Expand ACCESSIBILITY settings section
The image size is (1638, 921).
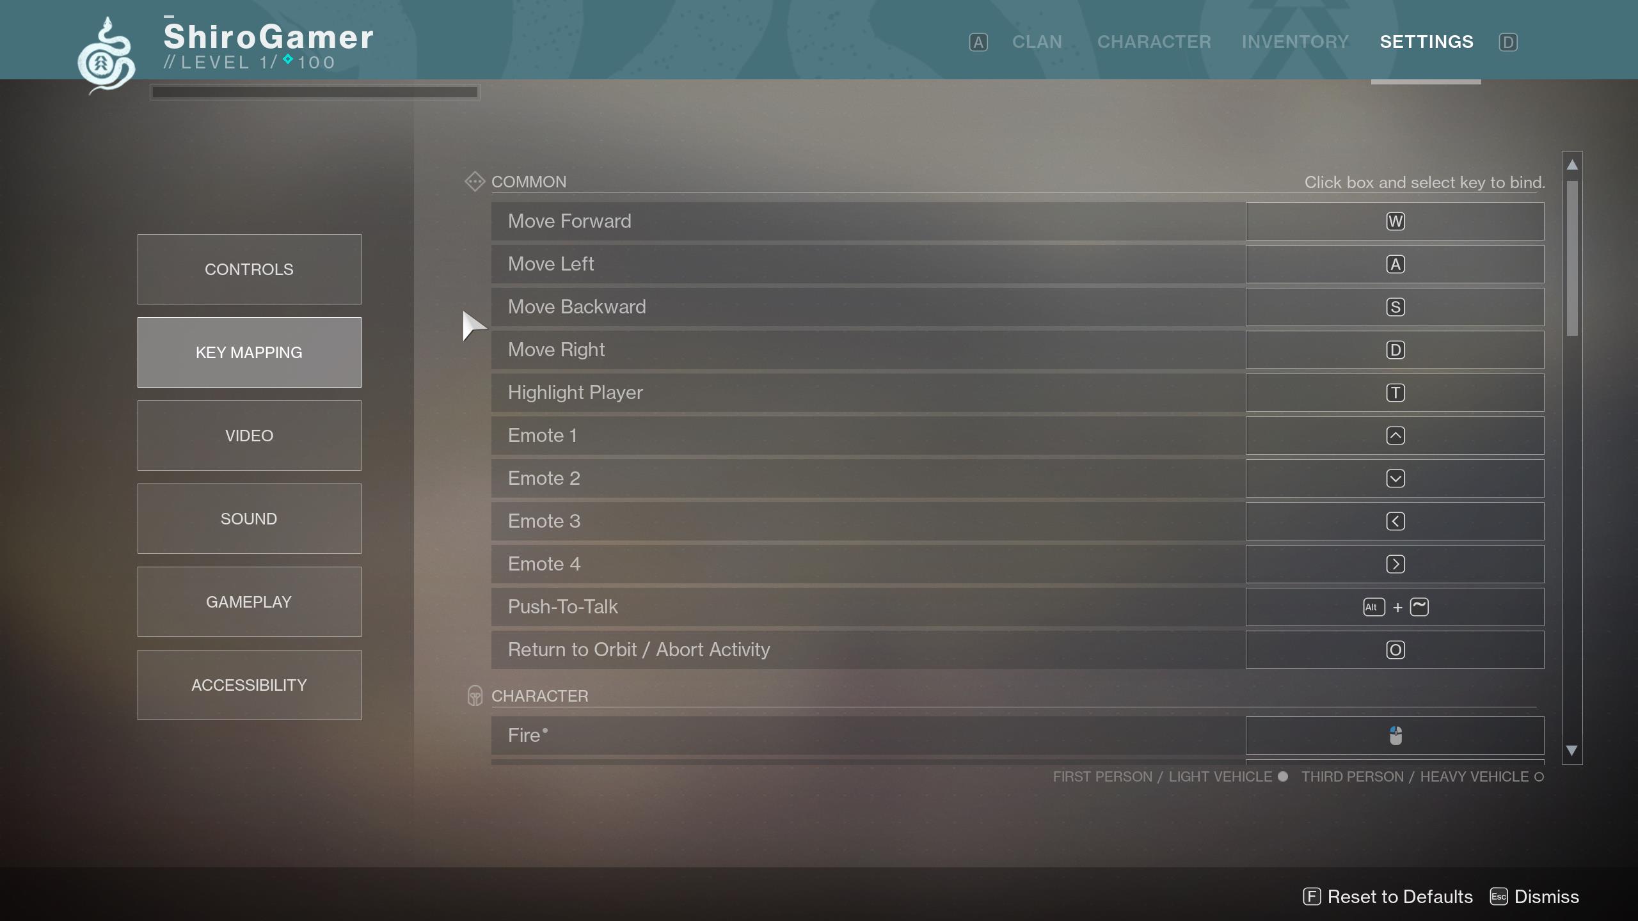coord(249,684)
